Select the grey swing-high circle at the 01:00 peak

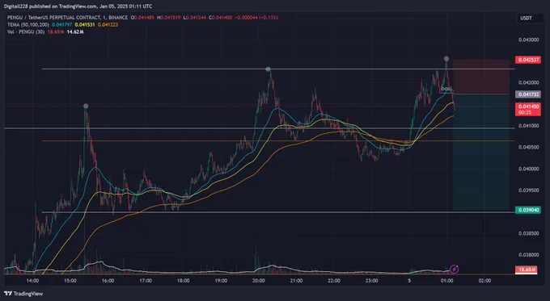click(446, 58)
